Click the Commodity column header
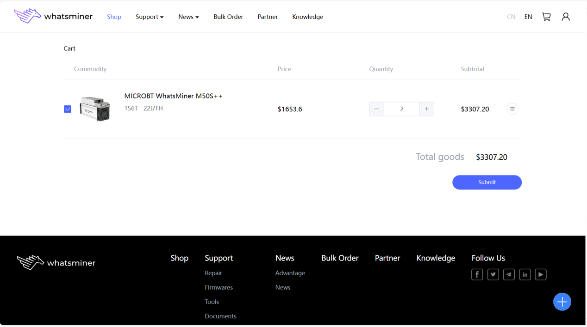 point(90,69)
